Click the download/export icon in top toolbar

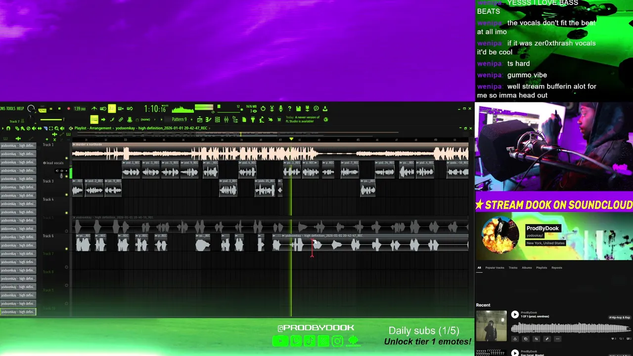point(325,108)
